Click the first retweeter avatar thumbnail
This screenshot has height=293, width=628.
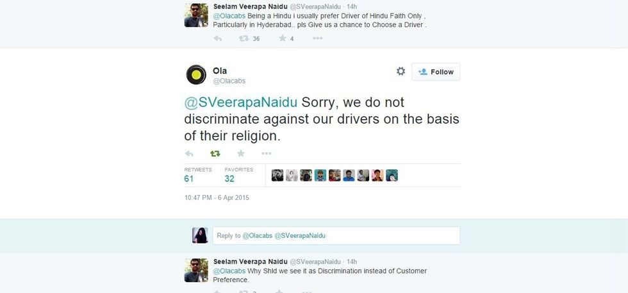coord(277,175)
